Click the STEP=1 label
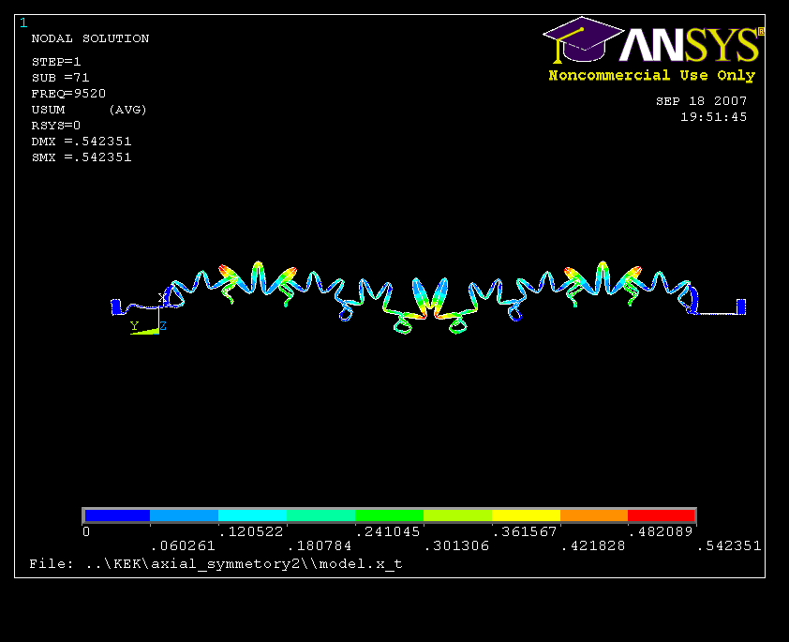Viewport: 789px width, 642px height. [x=56, y=62]
